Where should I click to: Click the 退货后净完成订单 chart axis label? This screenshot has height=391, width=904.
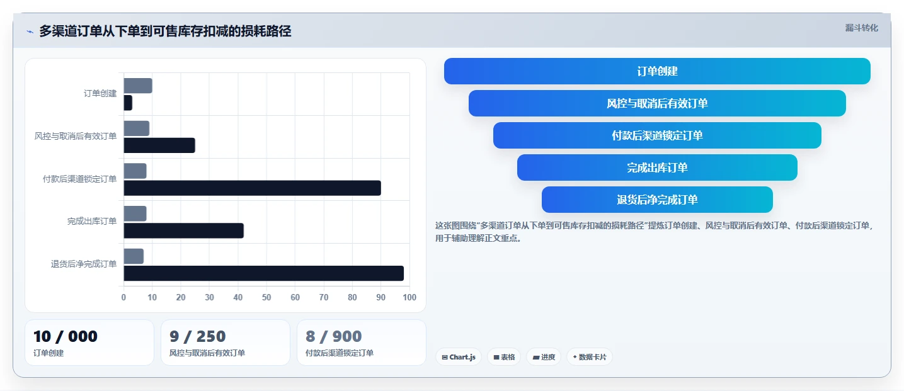pyautogui.click(x=84, y=264)
